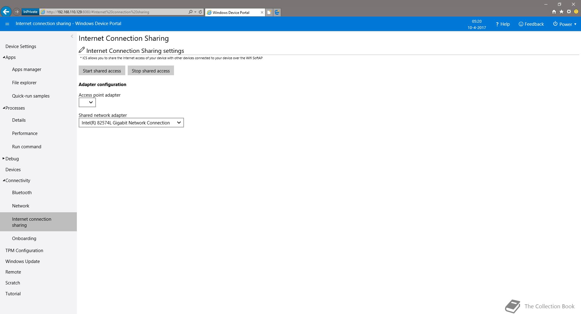Open favorites with the star icon
This screenshot has height=314, width=581.
(x=561, y=12)
